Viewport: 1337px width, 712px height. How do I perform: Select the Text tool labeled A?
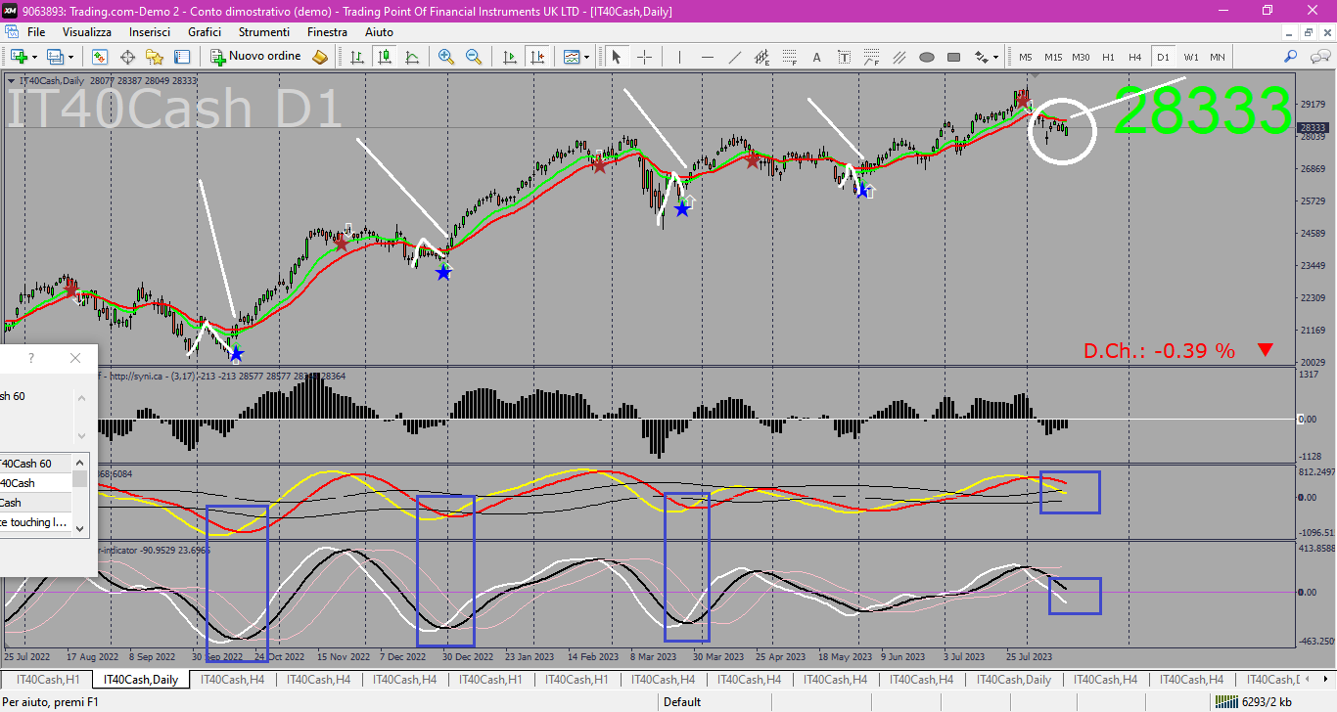tap(816, 57)
